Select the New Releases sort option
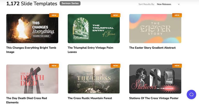The width and height of the screenshot is (199, 105). click(x=164, y=4)
